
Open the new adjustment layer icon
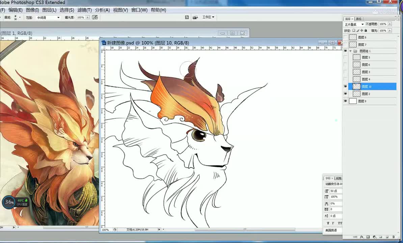coord(374,237)
